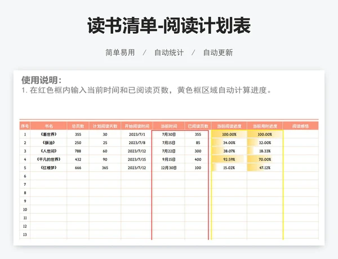Click the 自动更新 tagline
Image resolution: width=338 pixels, height=259 pixels.
click(218, 52)
